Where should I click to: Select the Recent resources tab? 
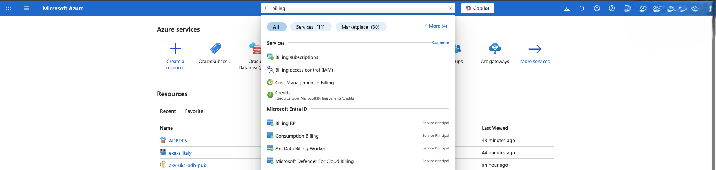168,111
